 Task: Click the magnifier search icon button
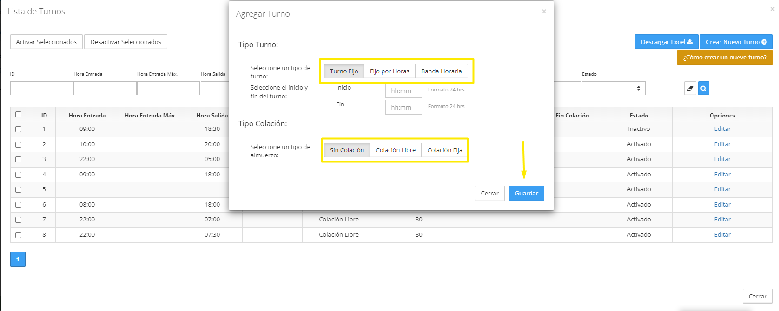coord(704,88)
